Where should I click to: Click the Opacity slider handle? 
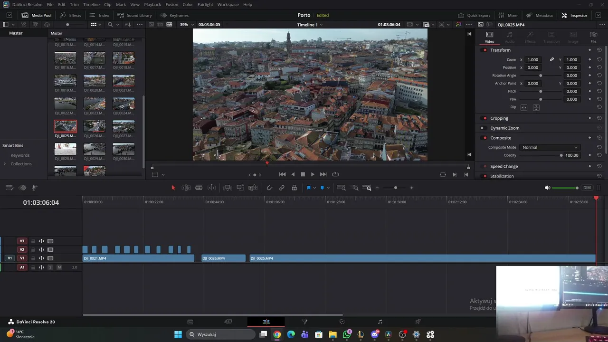click(561, 155)
